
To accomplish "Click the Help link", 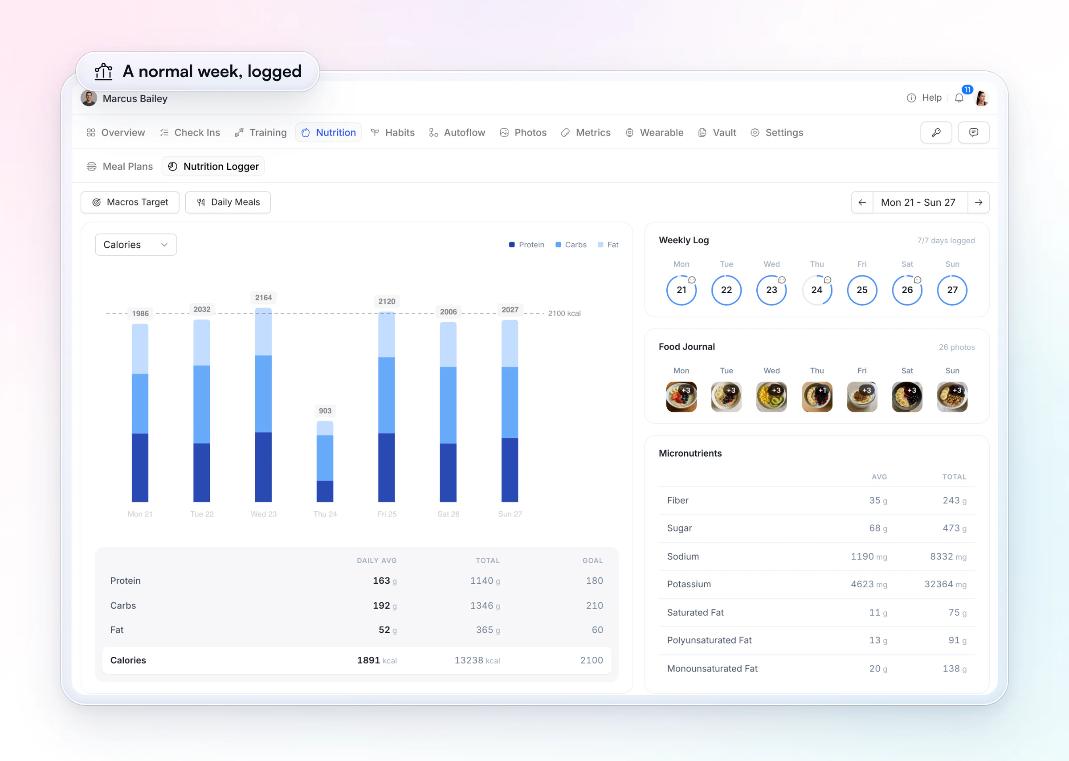I will tap(931, 98).
